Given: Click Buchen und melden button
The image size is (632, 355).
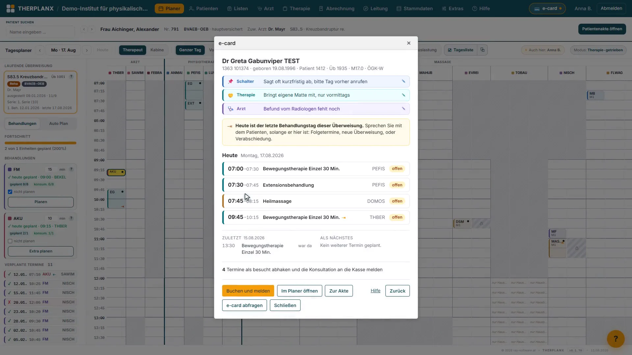Looking at the screenshot, I should 248,291.
